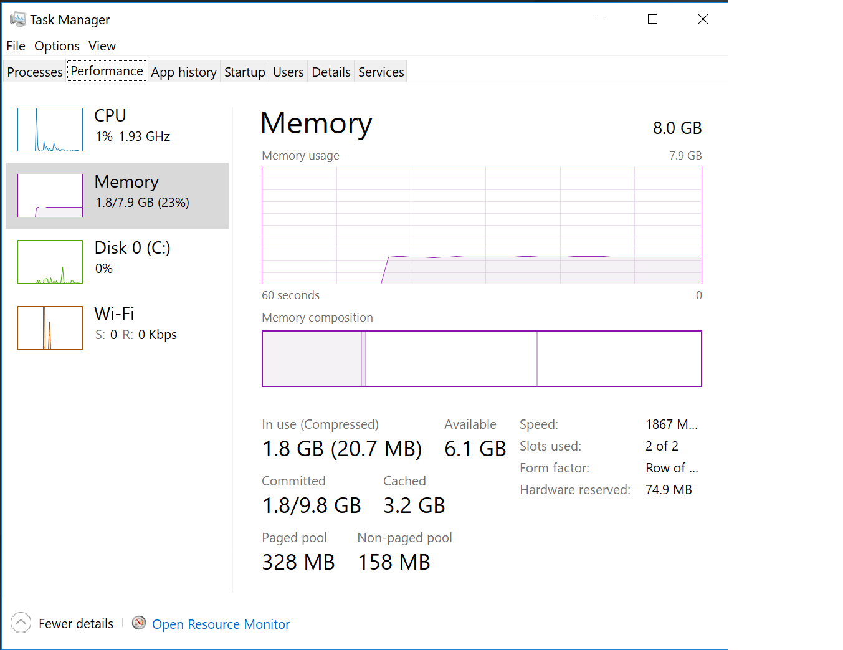Image resolution: width=843 pixels, height=650 pixels.
Task: Select the Wi-Fi graph thumbnail
Action: [x=50, y=328]
